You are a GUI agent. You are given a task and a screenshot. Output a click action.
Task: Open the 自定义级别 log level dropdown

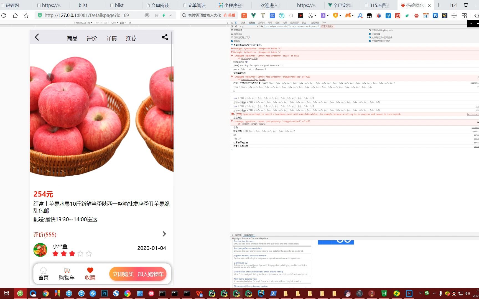[x=327, y=26]
